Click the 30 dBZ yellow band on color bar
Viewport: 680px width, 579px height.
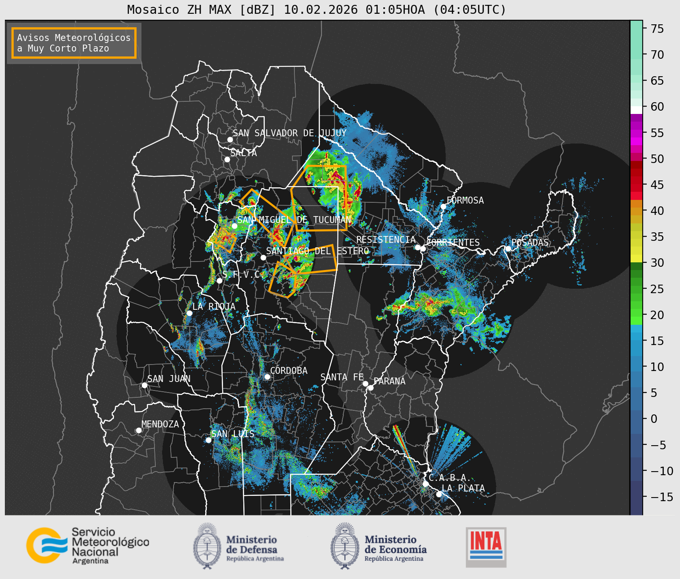[636, 258]
